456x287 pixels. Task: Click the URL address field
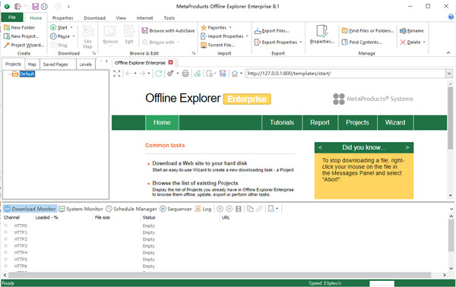click(346, 74)
